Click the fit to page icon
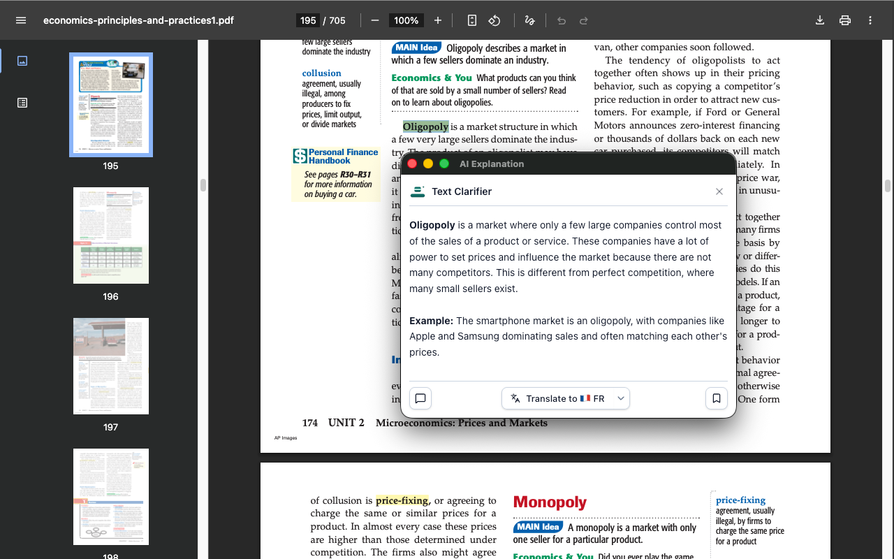 [x=472, y=20]
